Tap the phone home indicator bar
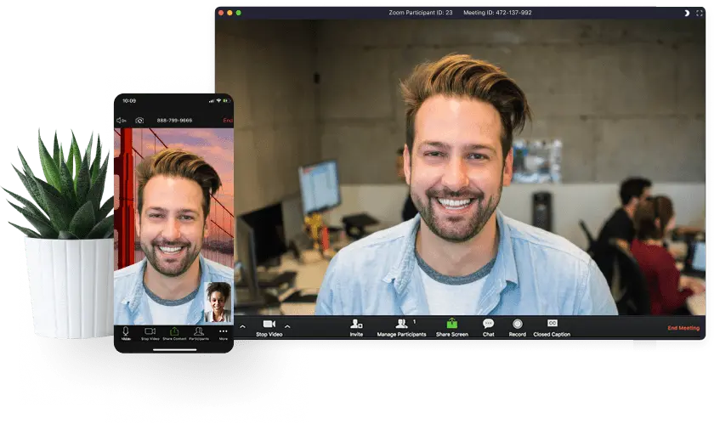Screen dimensions: 720x424 tap(174, 350)
